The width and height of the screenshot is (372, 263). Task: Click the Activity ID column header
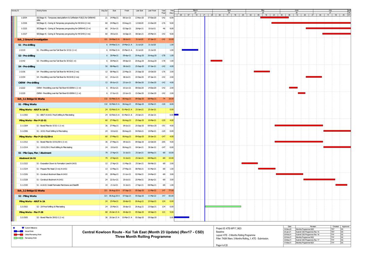[15, 11]
